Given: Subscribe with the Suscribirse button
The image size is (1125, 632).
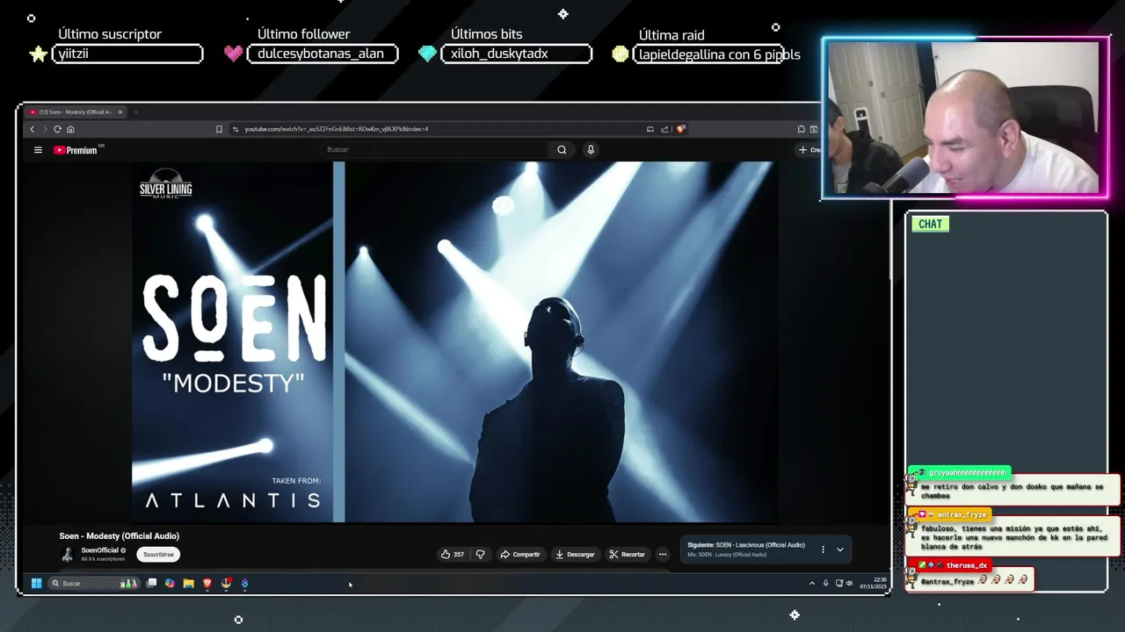Looking at the screenshot, I should coord(158,554).
